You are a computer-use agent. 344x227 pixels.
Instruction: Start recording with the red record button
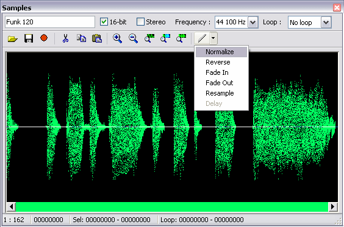(44, 38)
